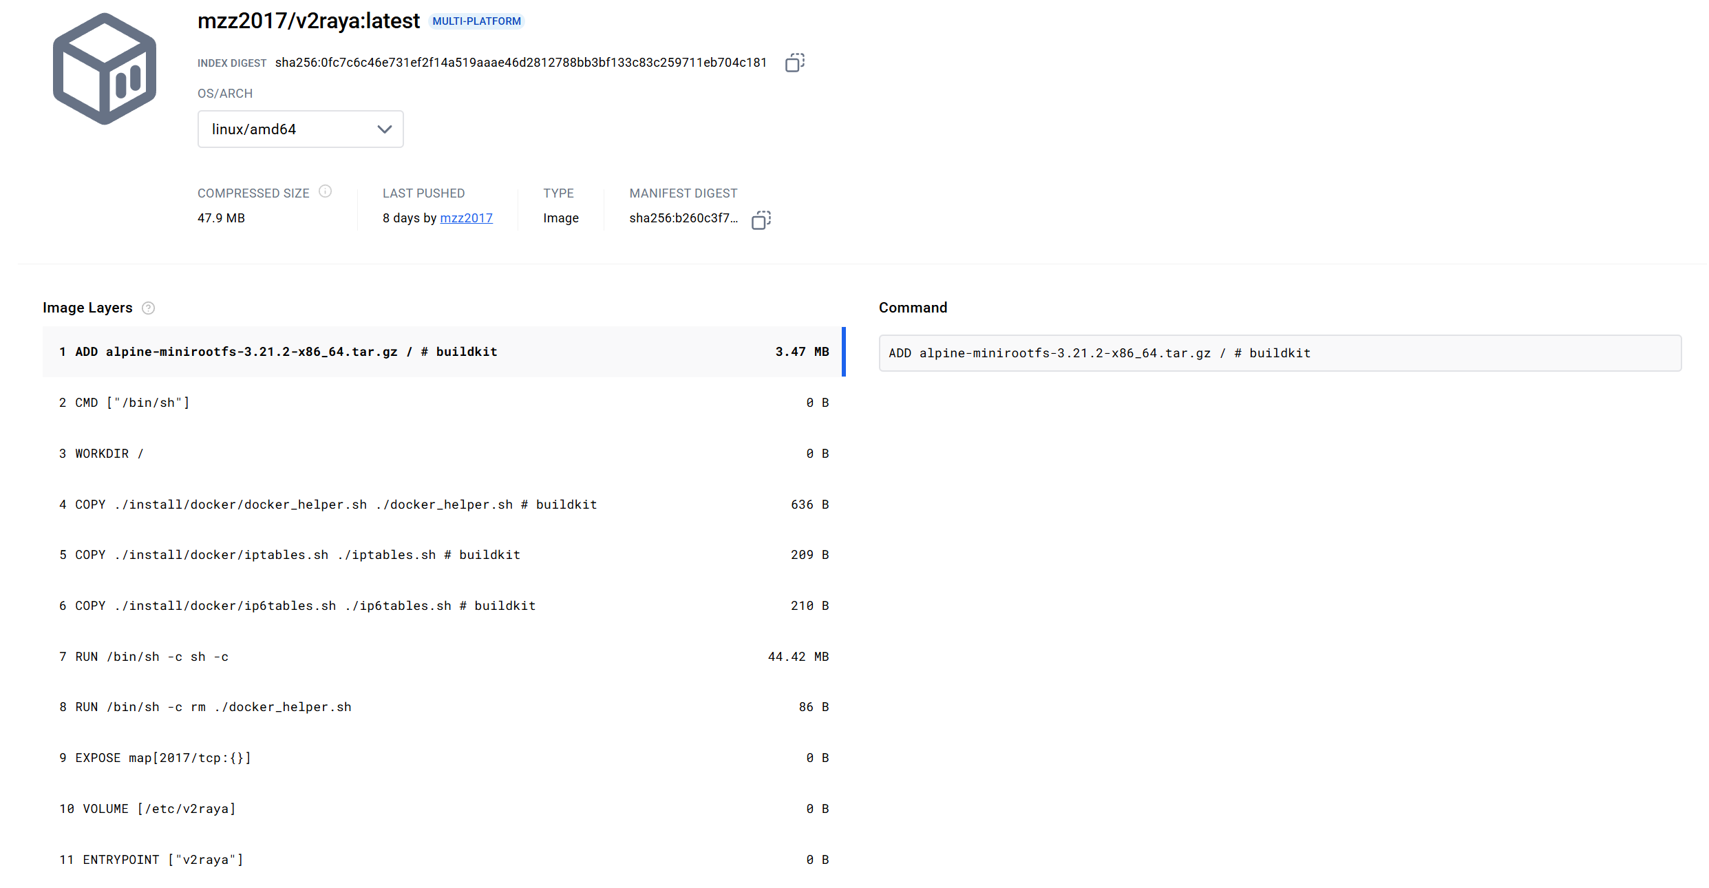Click the 3.47 MB layer size

coord(803,352)
